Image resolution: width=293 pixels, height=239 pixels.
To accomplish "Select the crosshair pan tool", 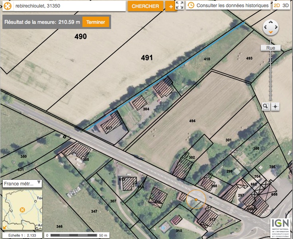I will 275,107.
